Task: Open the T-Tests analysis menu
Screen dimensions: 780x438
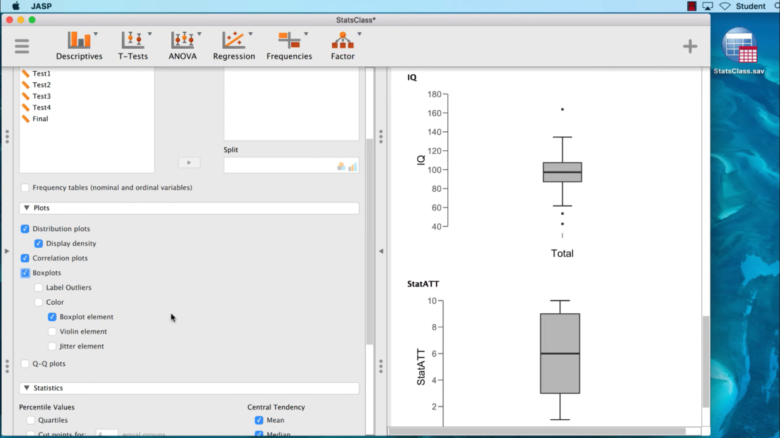Action: pos(133,46)
